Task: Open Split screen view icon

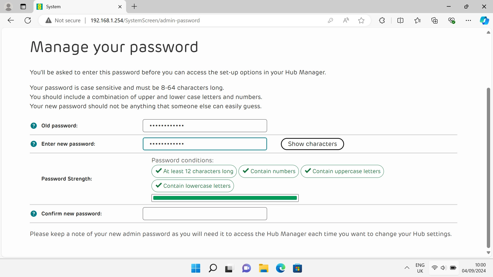Action: [400, 21]
